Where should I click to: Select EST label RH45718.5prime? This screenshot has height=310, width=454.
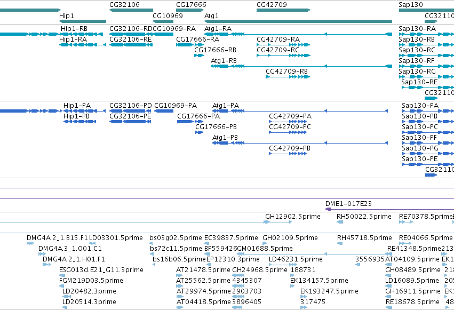[364, 238]
